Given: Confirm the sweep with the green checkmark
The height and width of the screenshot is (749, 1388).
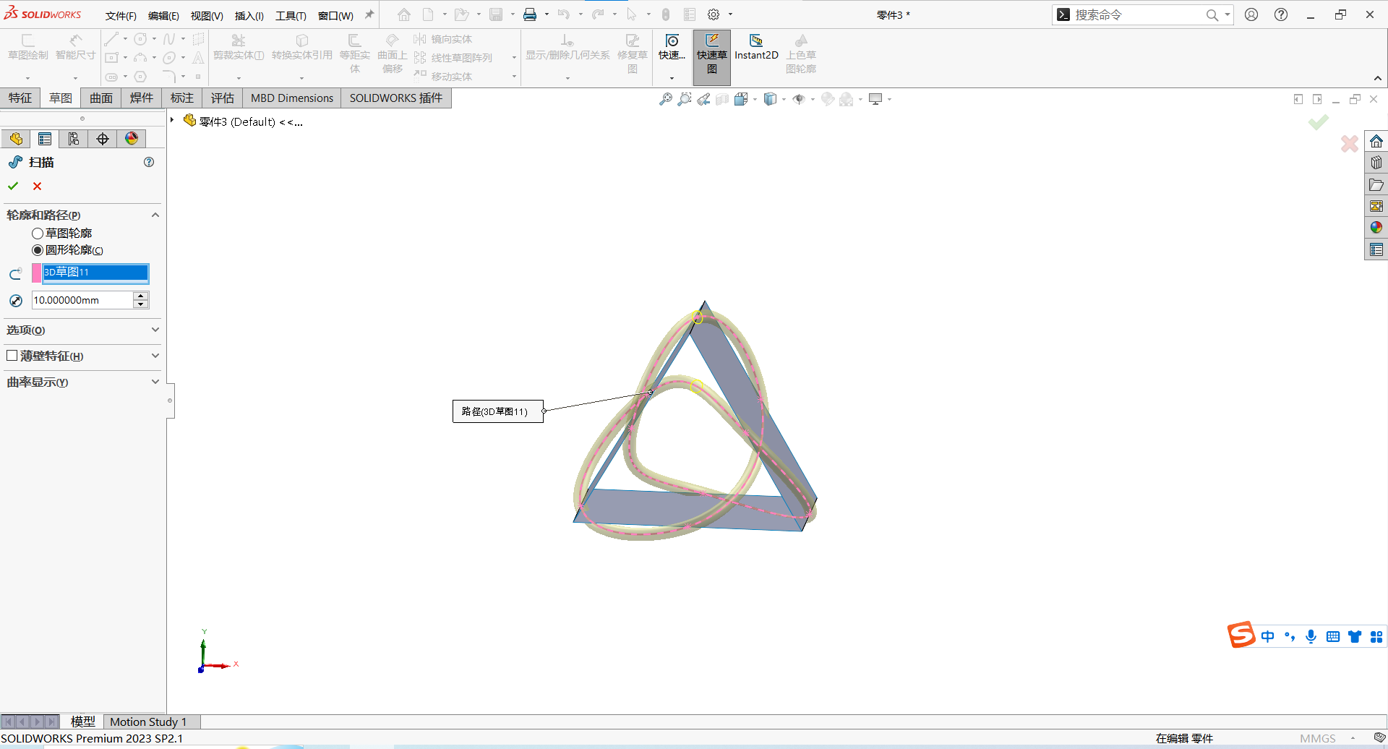Looking at the screenshot, I should pyautogui.click(x=13, y=186).
